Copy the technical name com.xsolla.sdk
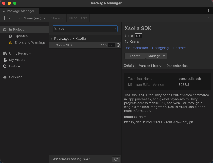This screenshot has height=163, width=213. pos(205,79)
